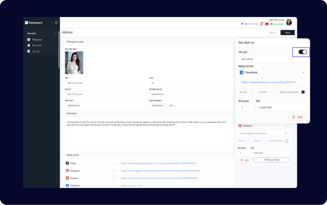
Task: Open the user avatar in header
Action: 289,22
